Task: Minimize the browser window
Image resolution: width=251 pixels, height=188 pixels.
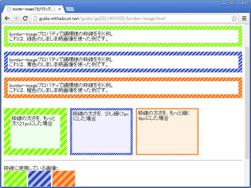Action: pos(224,3)
